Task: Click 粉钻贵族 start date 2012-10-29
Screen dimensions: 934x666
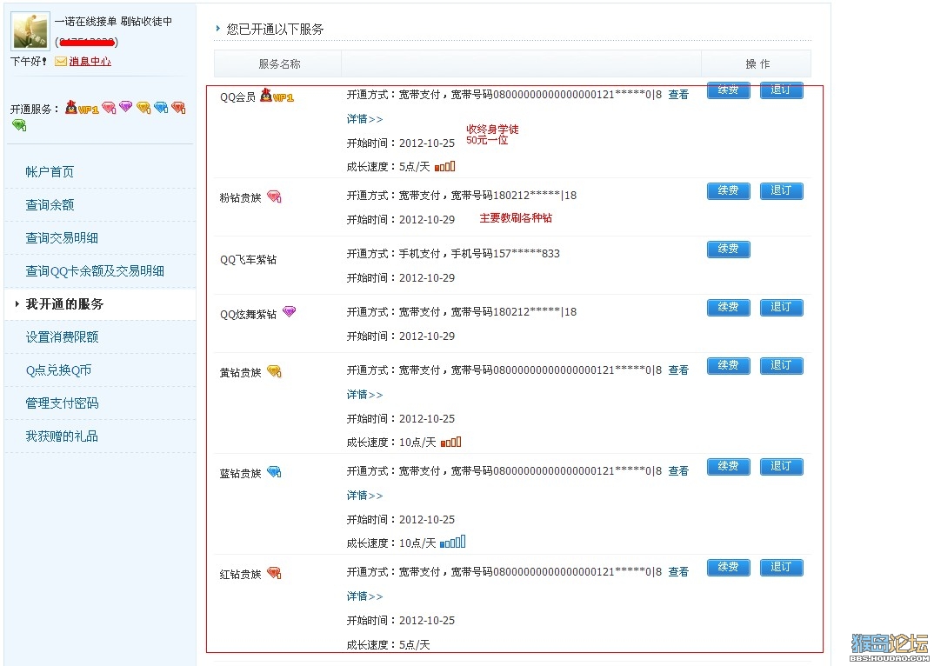Action: tap(427, 220)
